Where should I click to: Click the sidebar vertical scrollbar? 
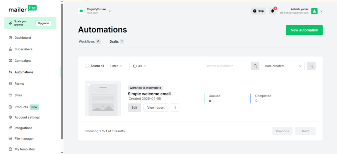point(62,71)
